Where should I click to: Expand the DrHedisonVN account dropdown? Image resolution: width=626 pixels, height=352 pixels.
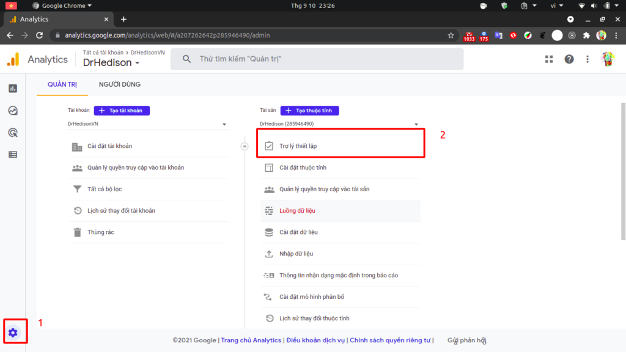coord(147,124)
